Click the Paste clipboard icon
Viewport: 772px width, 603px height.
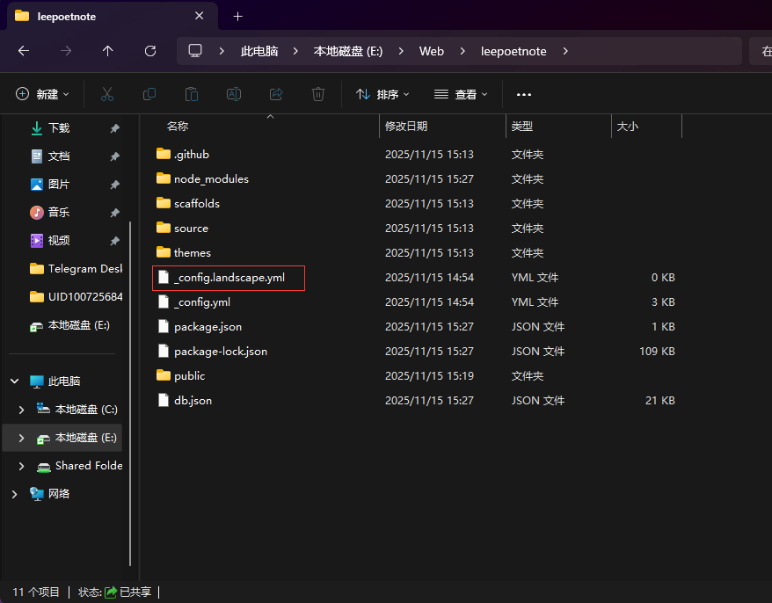tap(192, 94)
